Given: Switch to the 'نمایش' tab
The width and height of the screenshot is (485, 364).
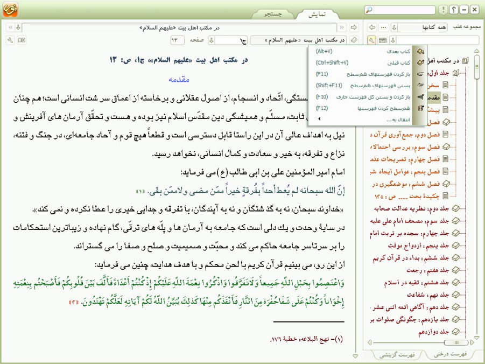Looking at the screenshot, I should (317, 14).
